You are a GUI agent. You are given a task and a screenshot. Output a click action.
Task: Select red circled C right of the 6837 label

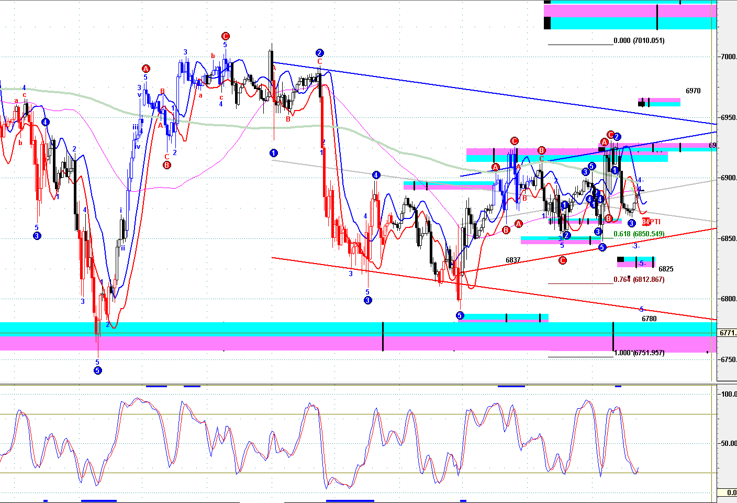(562, 260)
